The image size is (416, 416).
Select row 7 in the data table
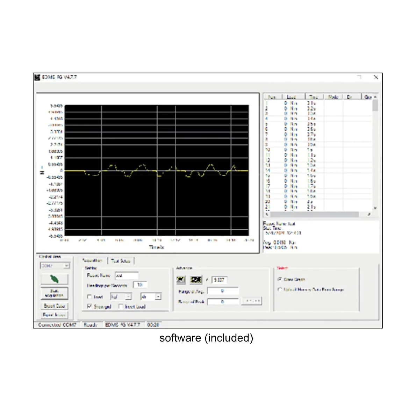(x=318, y=135)
